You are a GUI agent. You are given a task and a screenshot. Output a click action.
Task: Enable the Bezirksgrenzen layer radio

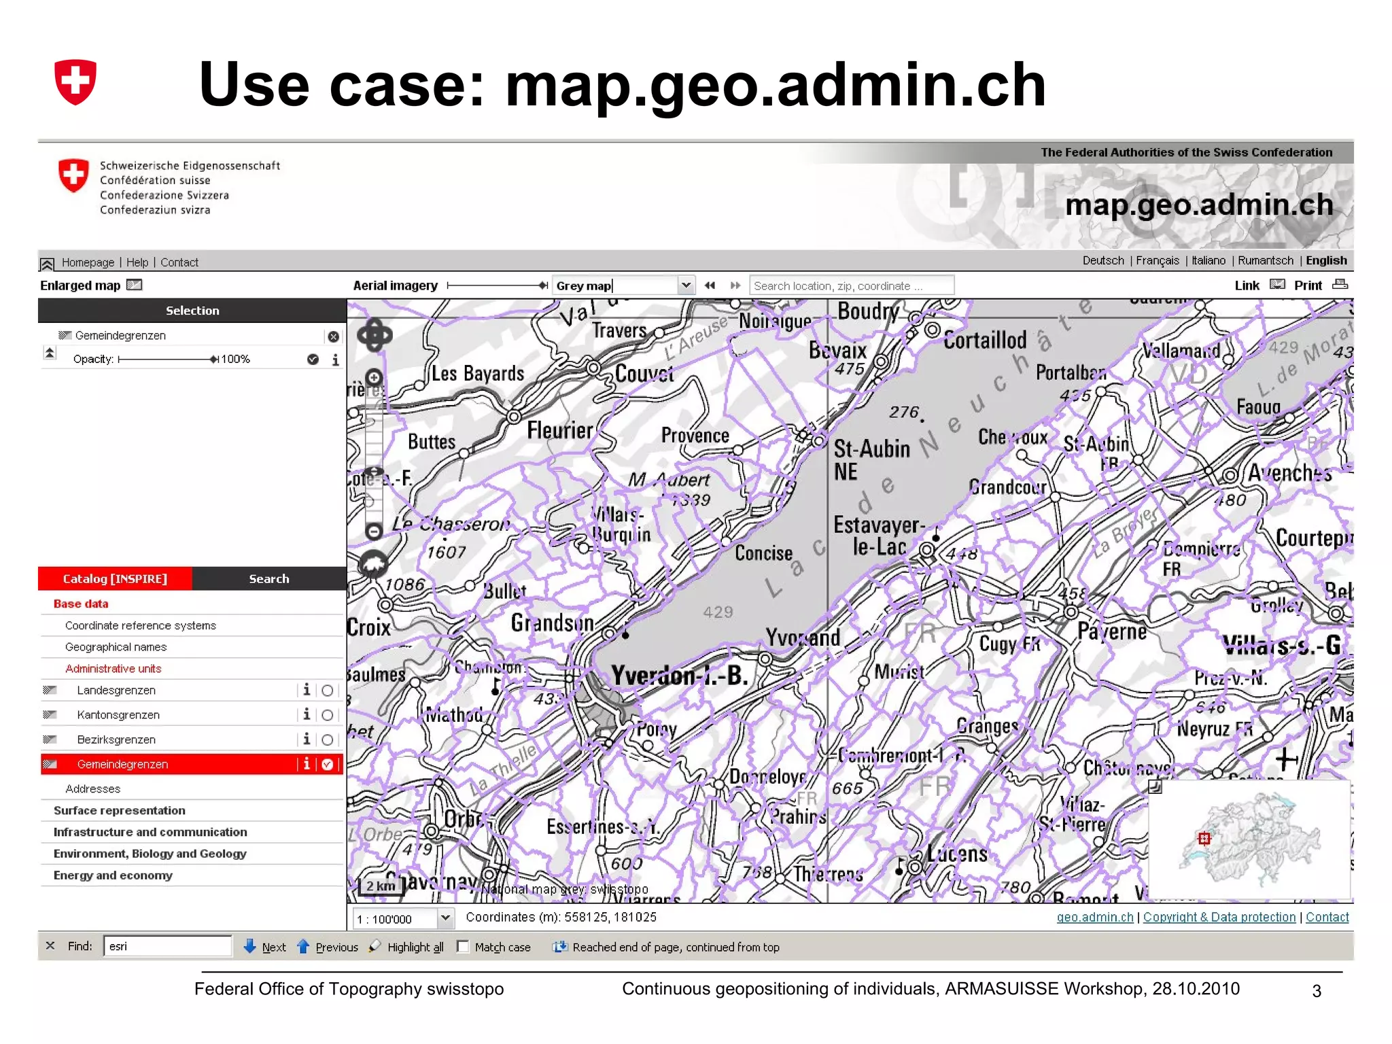[328, 739]
